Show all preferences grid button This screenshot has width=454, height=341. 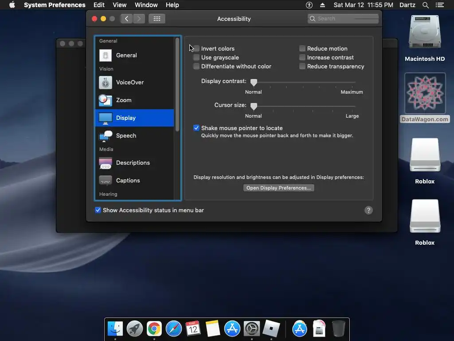[x=157, y=19]
